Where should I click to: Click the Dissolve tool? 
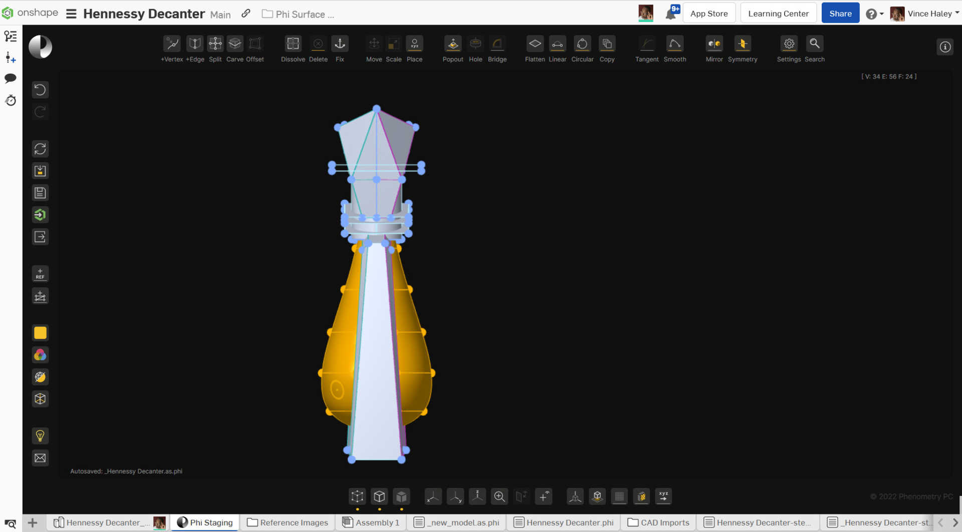[293, 49]
